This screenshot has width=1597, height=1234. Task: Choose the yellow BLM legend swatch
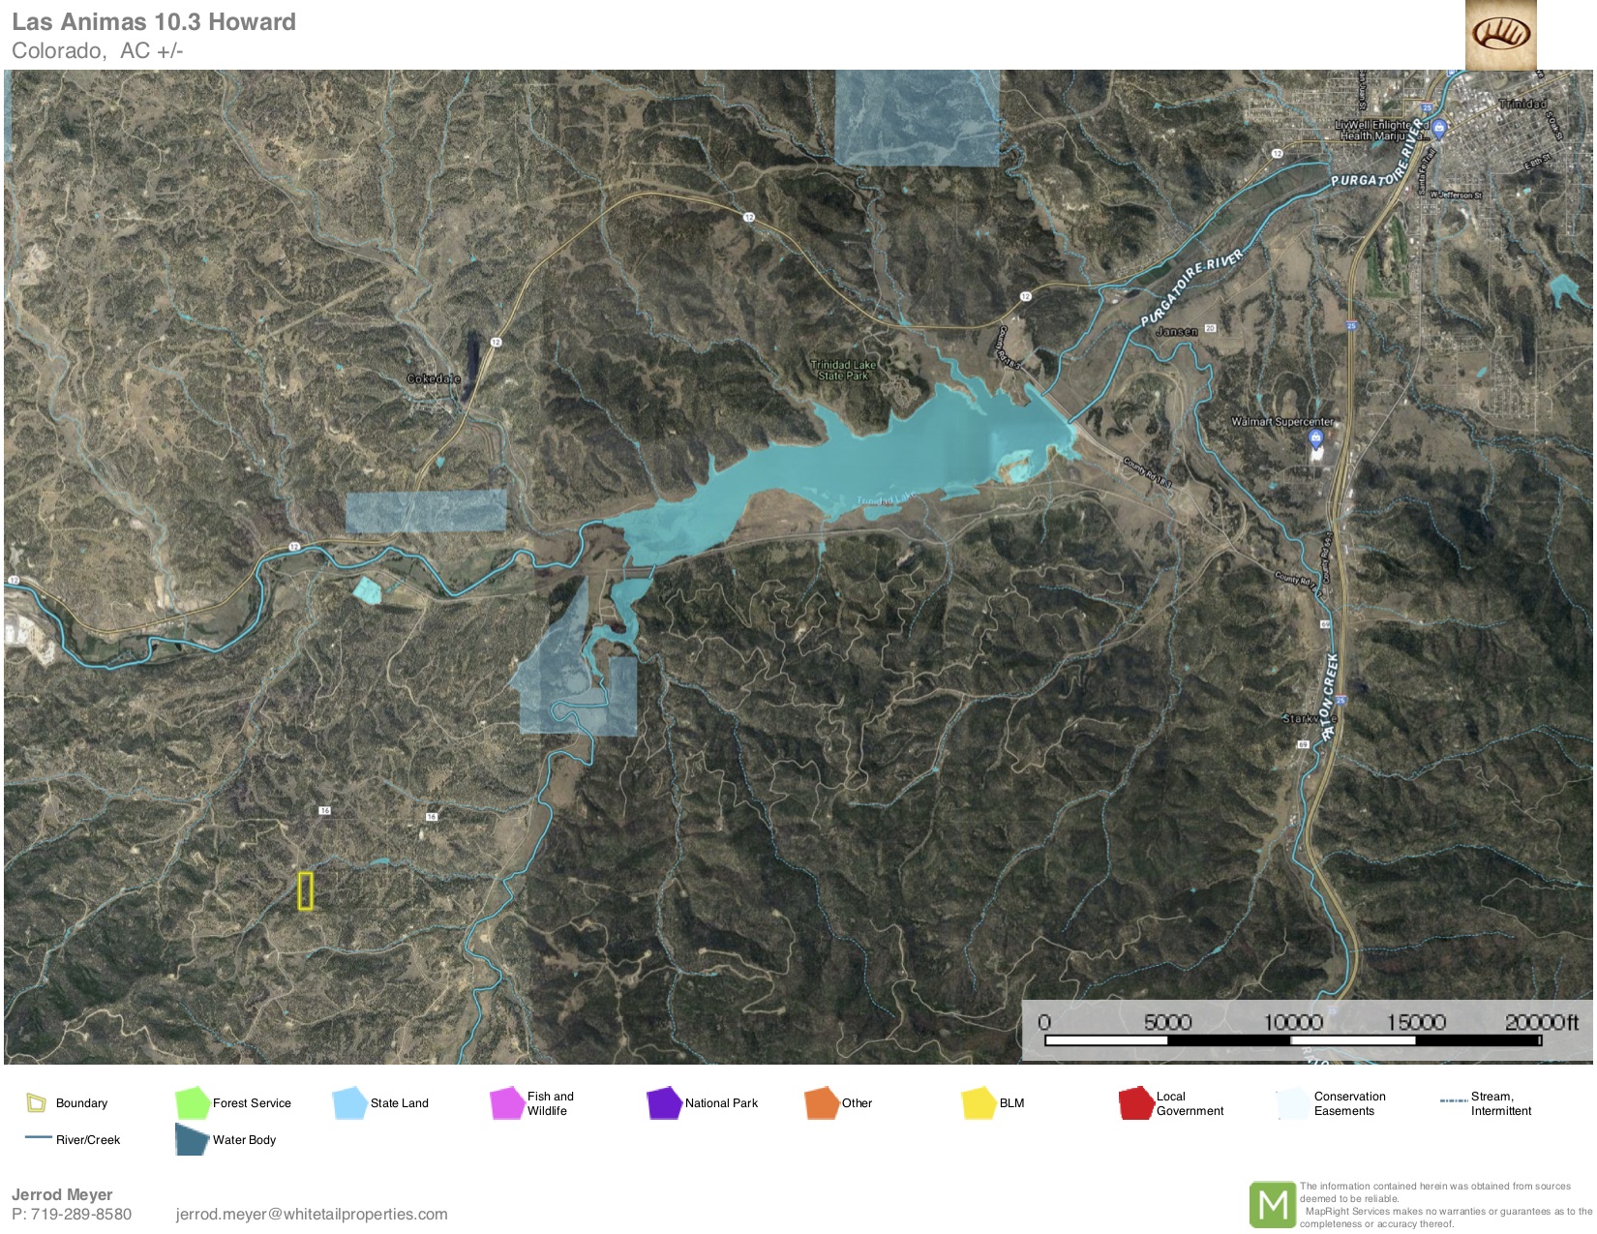(979, 1102)
